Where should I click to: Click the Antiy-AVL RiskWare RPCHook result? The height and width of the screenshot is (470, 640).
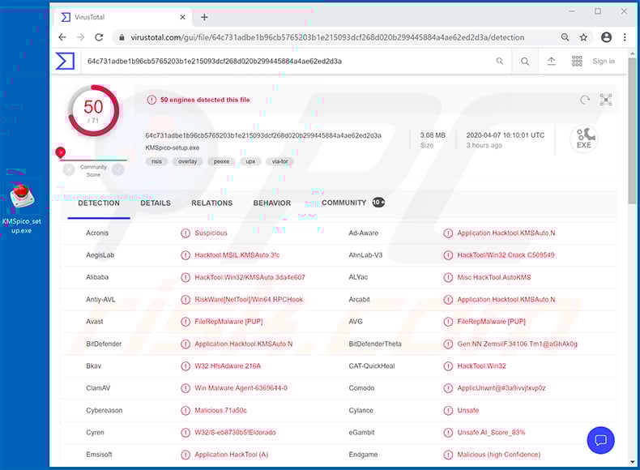[249, 299]
